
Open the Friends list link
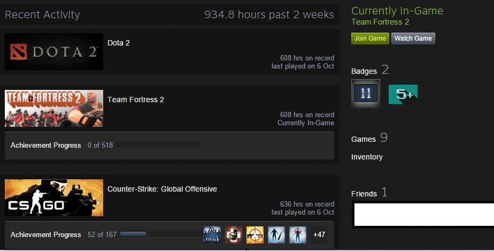pos(364,194)
